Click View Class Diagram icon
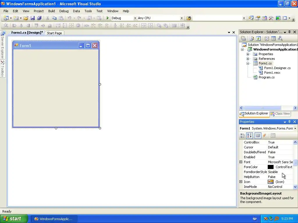The width and height of the screenshot is (298, 223). pyautogui.click(x=280, y=39)
